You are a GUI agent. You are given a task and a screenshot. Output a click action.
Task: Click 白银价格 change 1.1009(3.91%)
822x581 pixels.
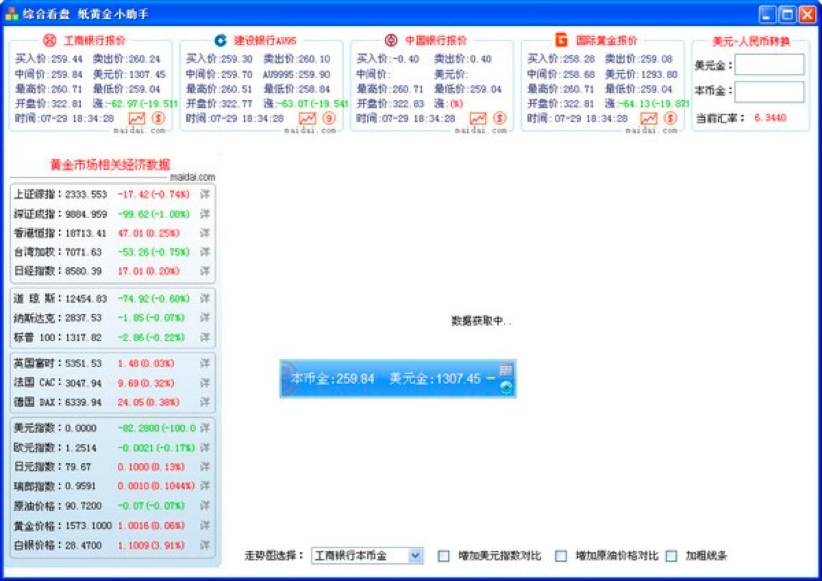tap(151, 545)
